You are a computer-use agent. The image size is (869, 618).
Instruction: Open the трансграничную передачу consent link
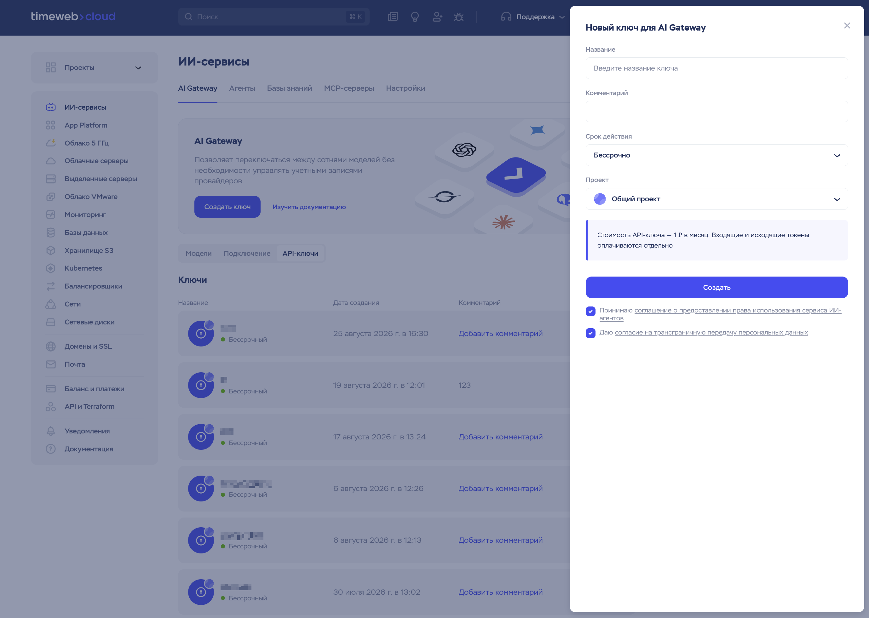(x=711, y=333)
